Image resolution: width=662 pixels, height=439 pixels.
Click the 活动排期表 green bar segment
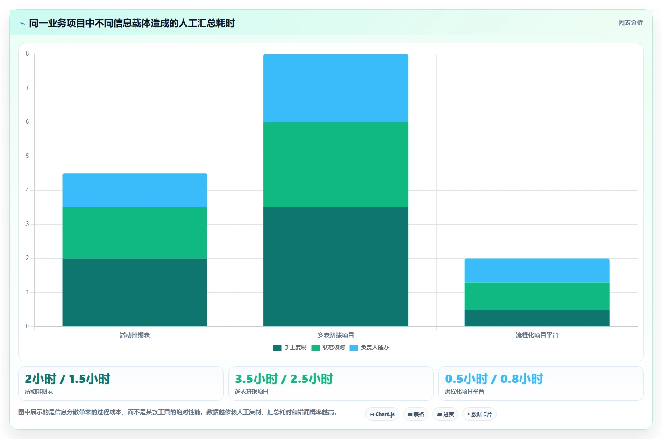click(x=135, y=233)
